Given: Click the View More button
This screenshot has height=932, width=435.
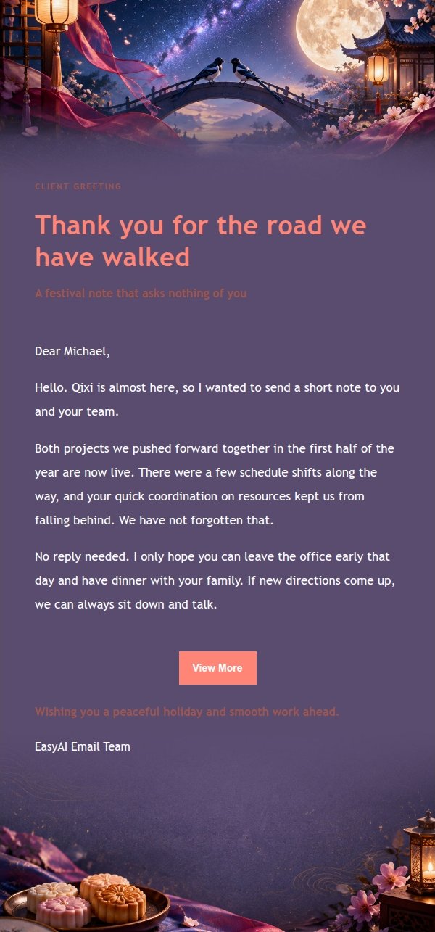Looking at the screenshot, I should [x=217, y=668].
